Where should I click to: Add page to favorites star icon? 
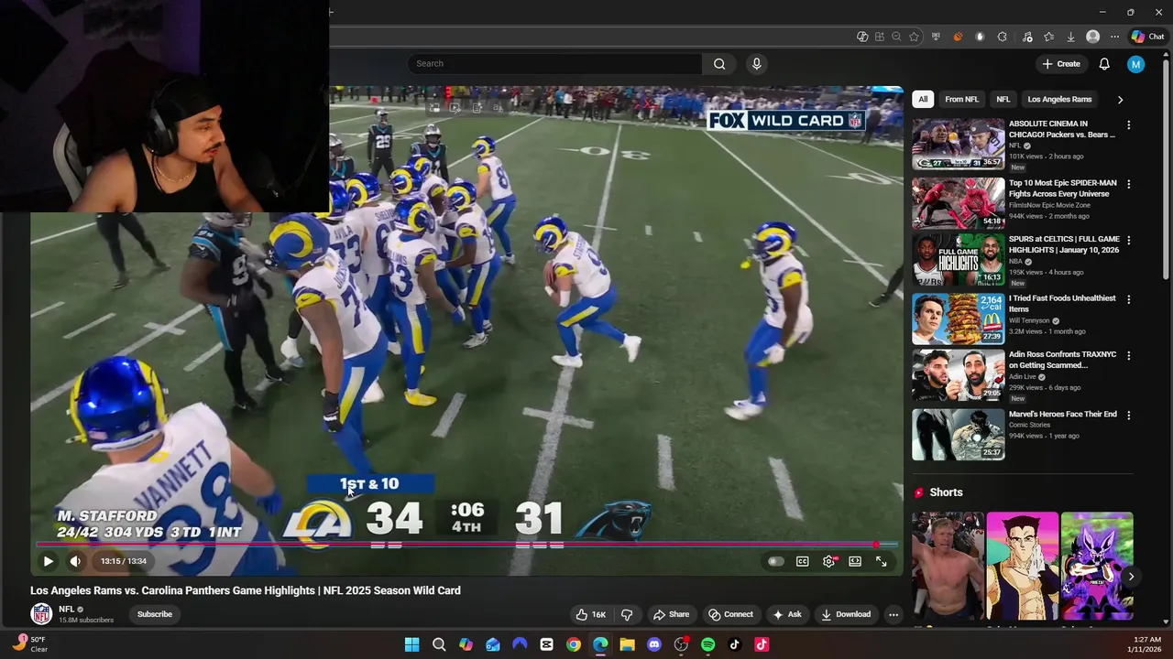[914, 37]
